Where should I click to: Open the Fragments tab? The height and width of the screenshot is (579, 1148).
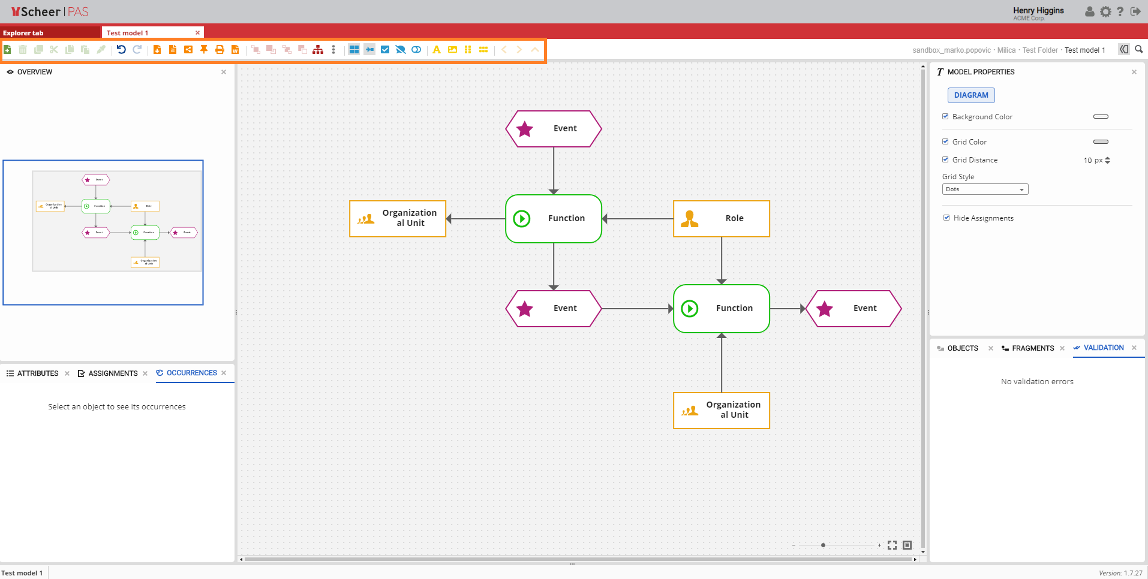click(x=1032, y=348)
